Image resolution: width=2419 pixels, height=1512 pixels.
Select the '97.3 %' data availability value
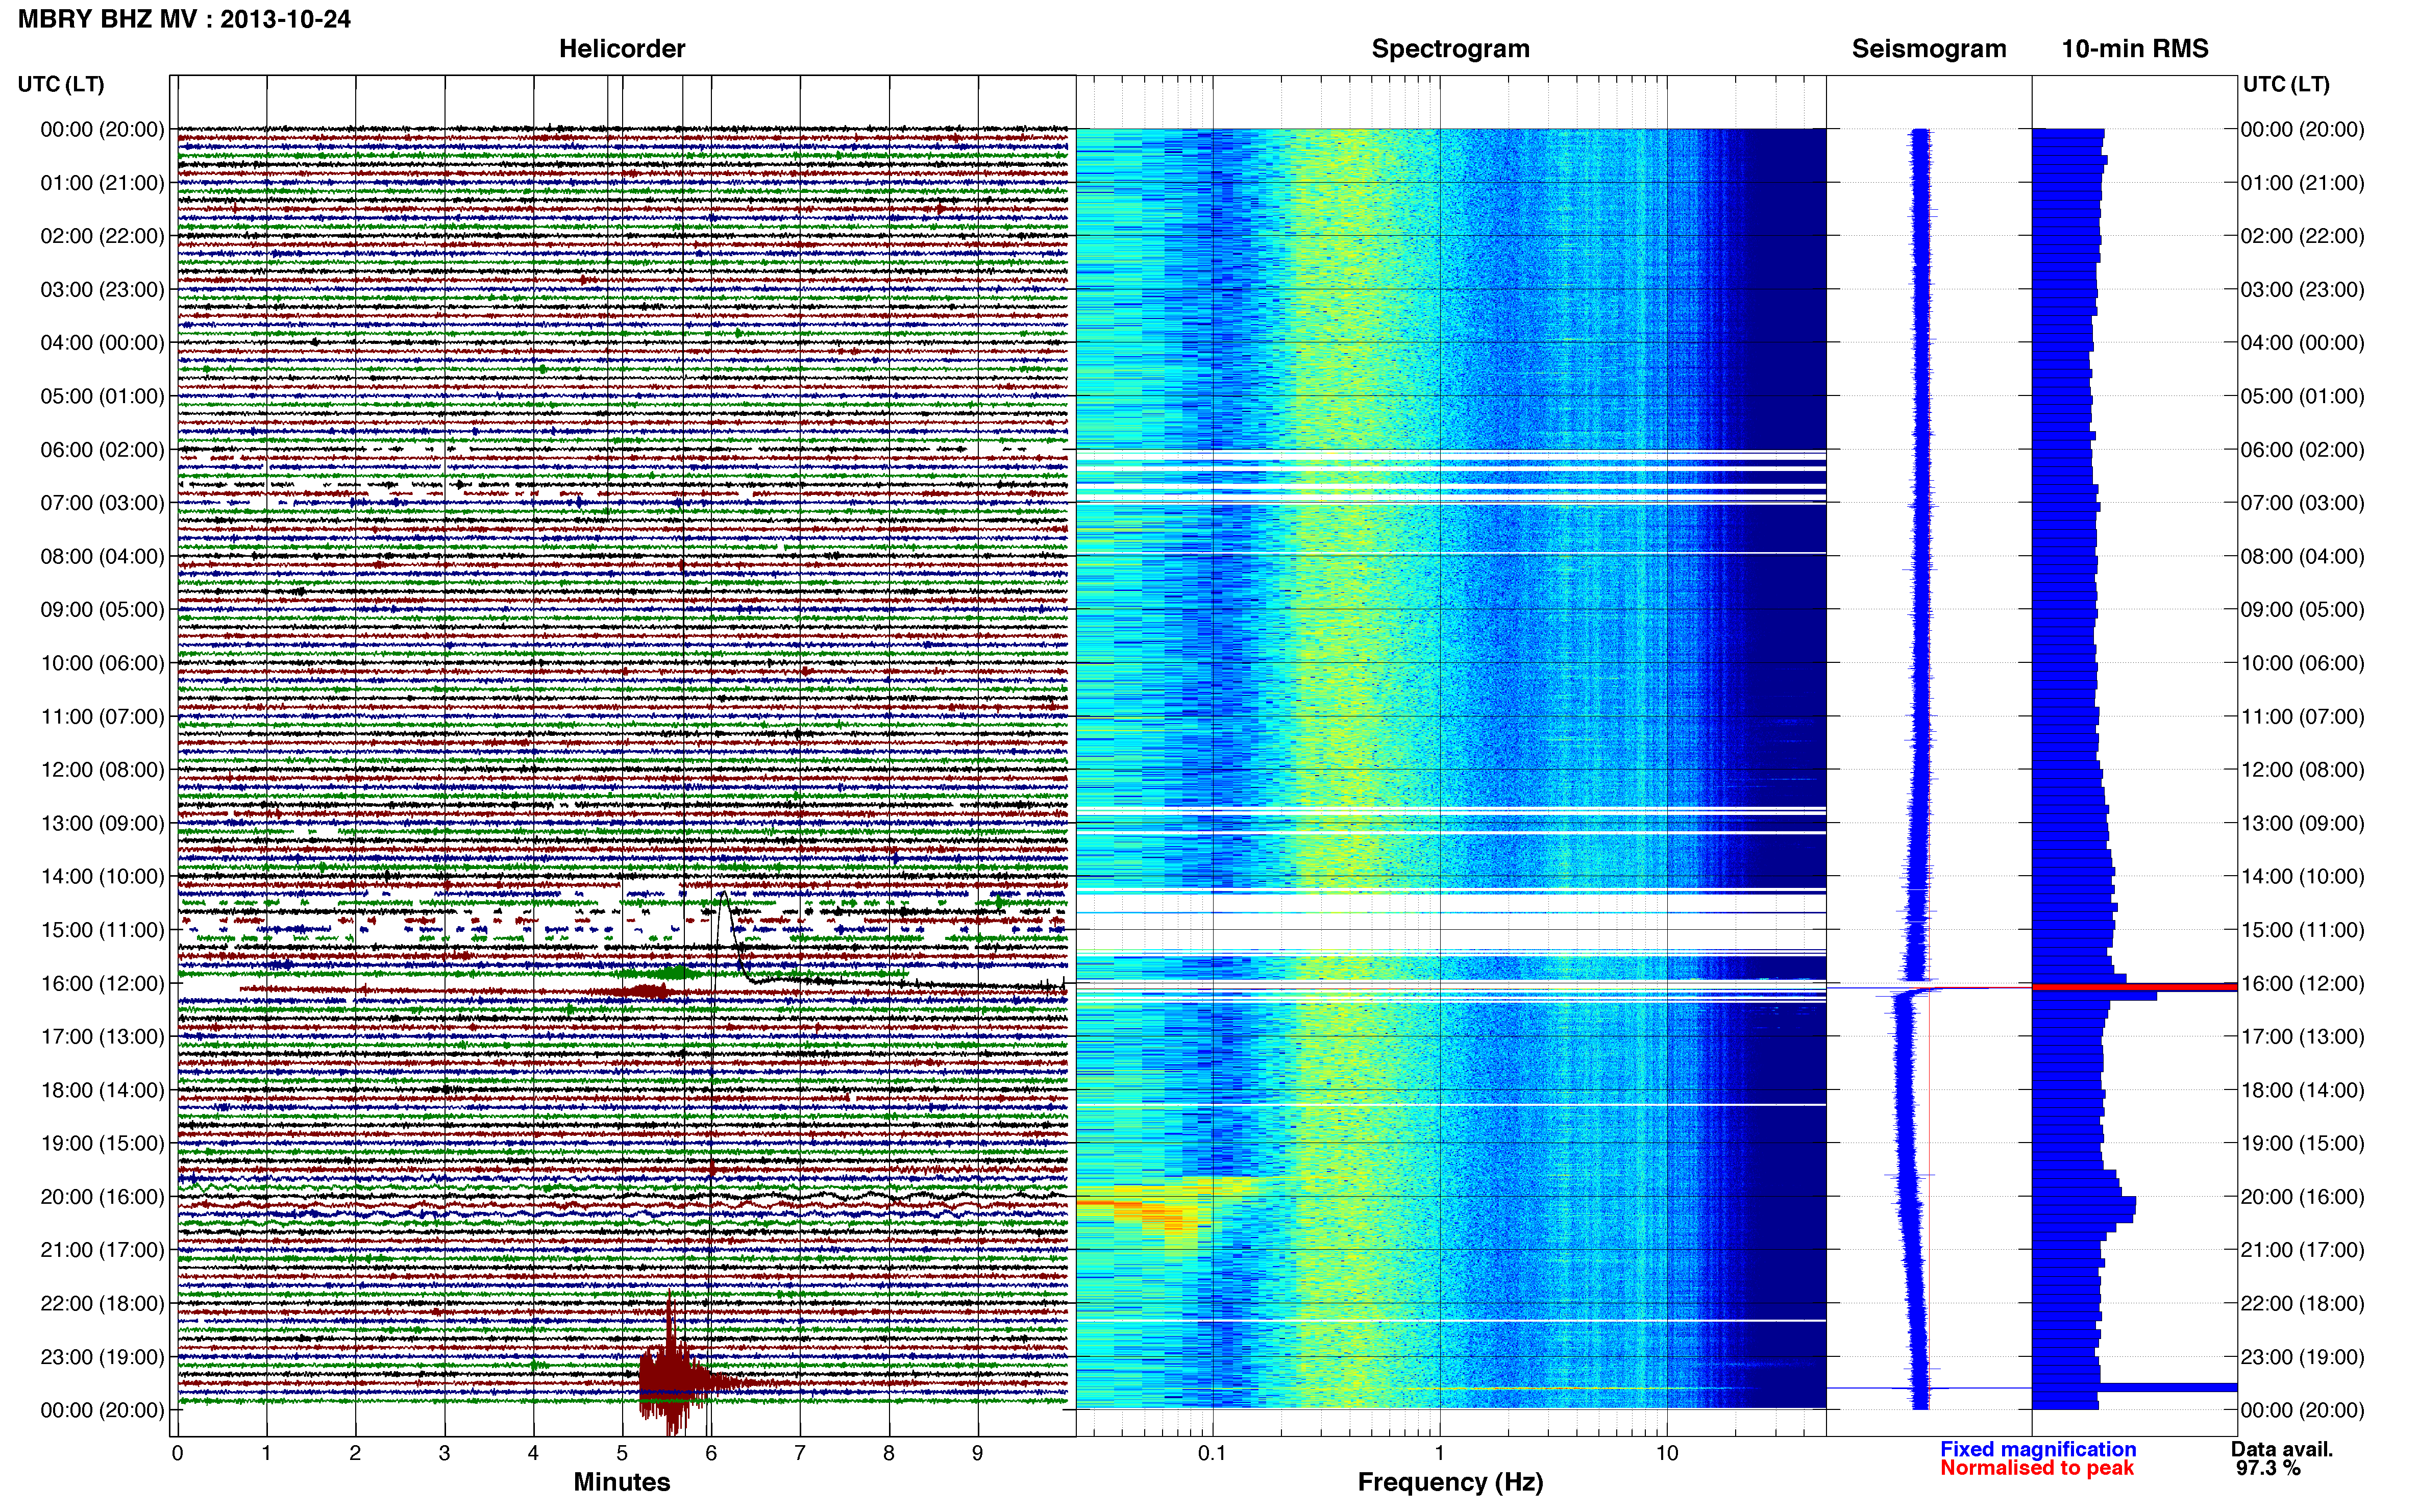coord(2268,1468)
